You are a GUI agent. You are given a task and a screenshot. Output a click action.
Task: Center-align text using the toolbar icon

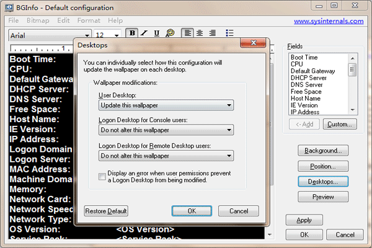click(200, 33)
